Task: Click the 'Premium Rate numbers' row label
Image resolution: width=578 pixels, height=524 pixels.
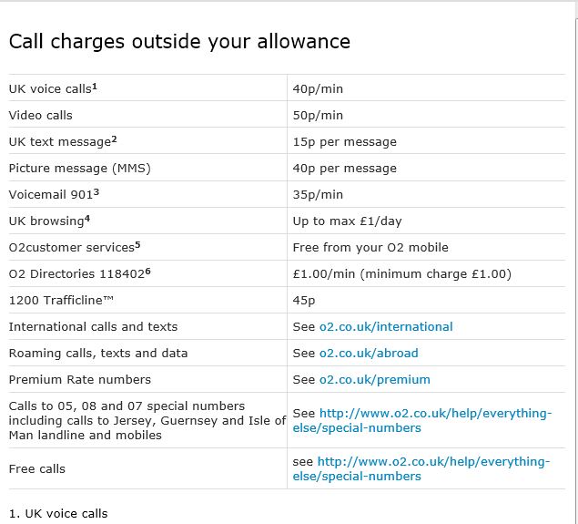Action: click(80, 379)
